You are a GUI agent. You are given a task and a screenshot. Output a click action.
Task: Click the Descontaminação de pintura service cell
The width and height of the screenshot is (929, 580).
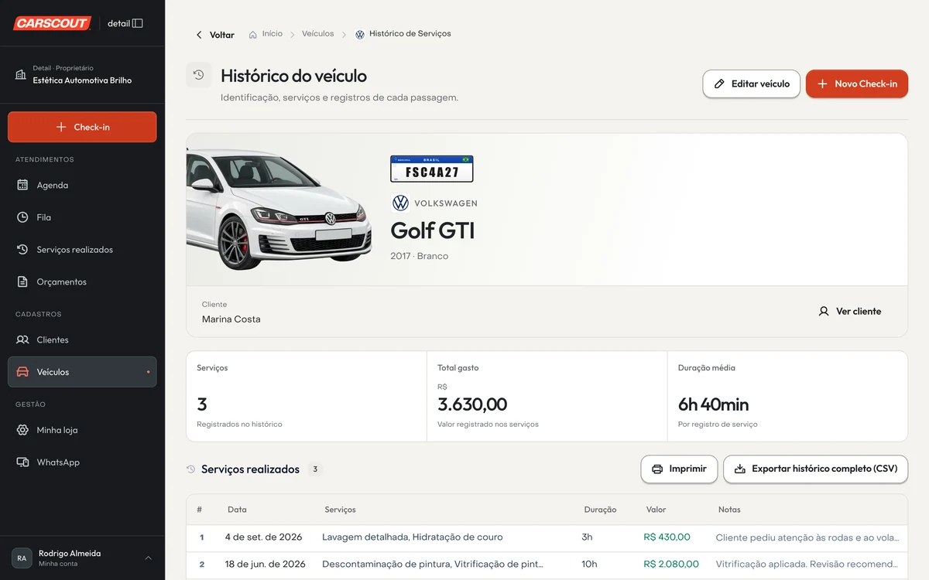tap(433, 564)
